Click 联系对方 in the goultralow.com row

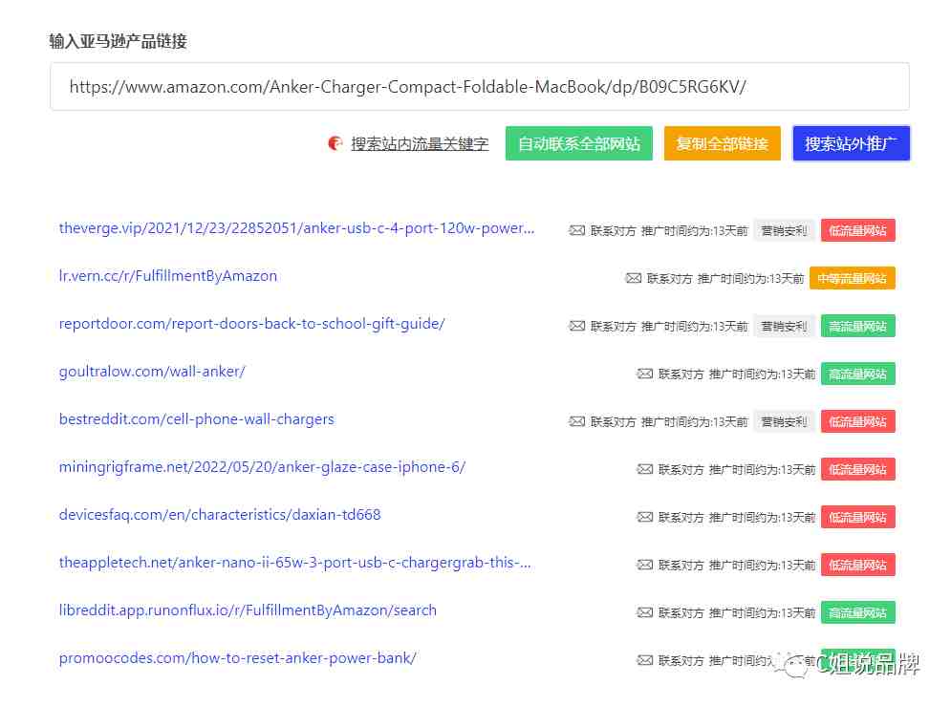point(681,374)
